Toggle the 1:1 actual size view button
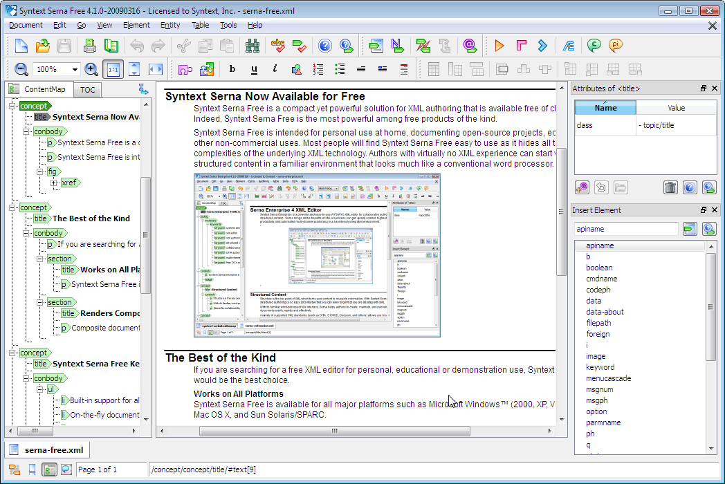This screenshot has width=725, height=484. (x=113, y=69)
